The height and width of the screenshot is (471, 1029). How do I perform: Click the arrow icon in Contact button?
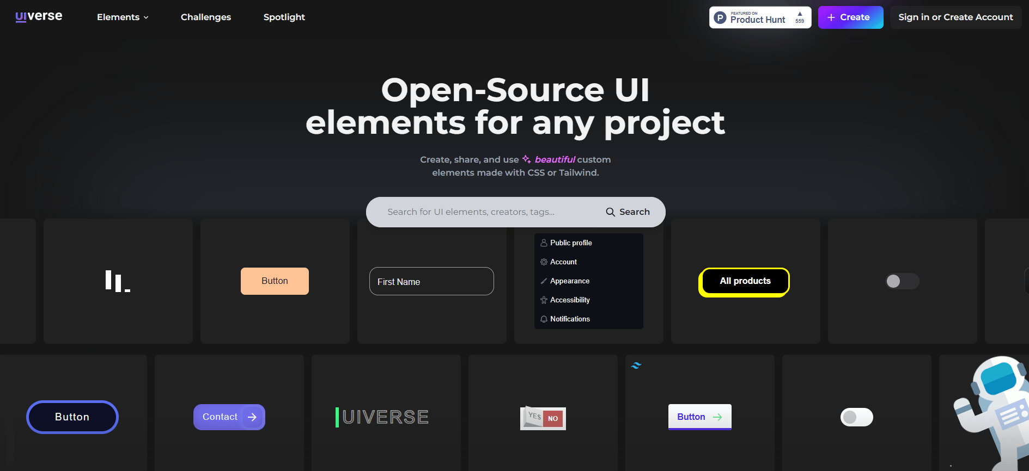pyautogui.click(x=252, y=417)
